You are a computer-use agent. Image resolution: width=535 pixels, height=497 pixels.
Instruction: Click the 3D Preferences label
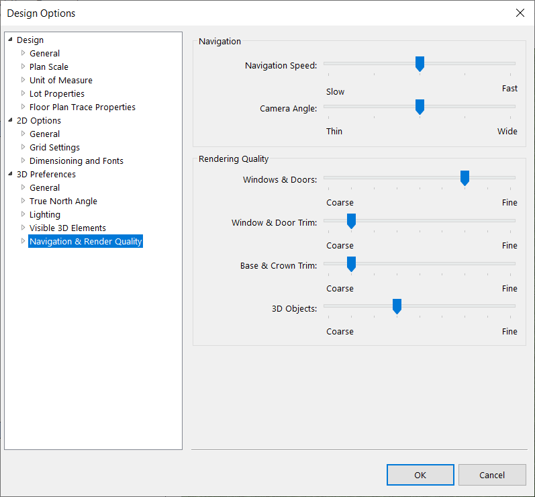(46, 174)
